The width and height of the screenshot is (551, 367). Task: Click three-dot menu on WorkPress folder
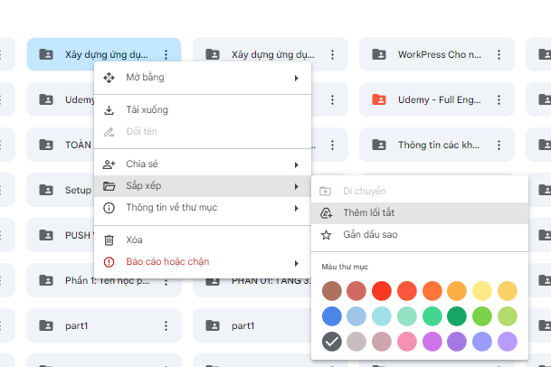click(x=499, y=54)
